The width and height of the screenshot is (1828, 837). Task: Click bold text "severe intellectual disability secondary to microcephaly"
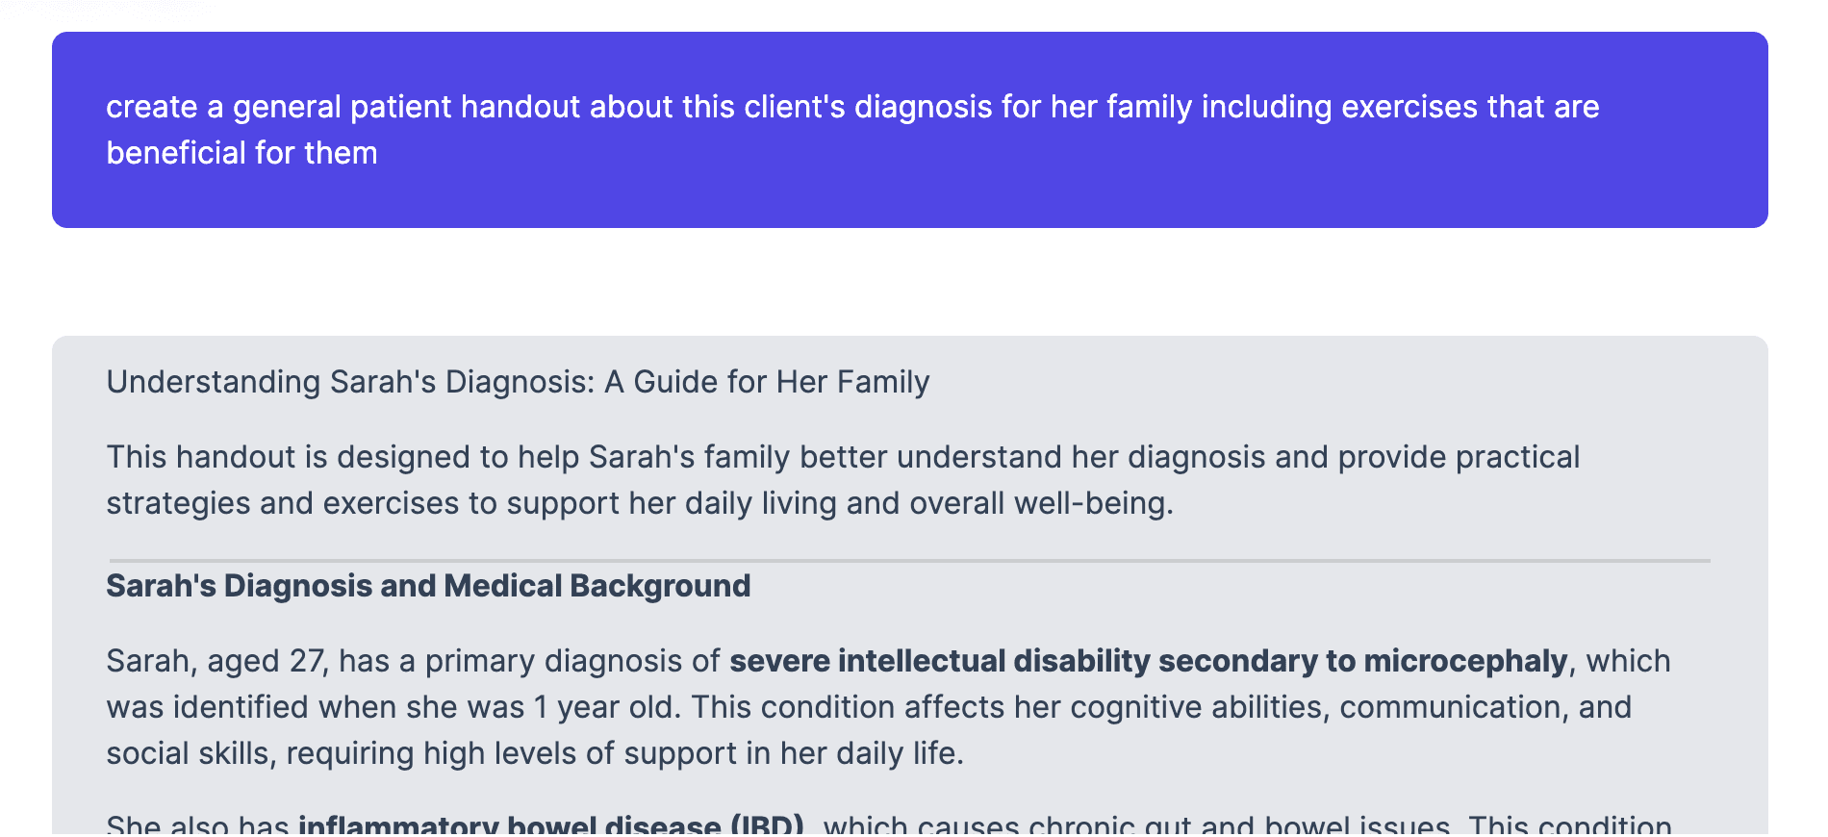pos(1149,661)
